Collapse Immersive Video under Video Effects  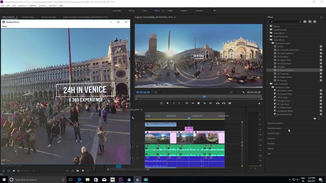pyautogui.click(x=270, y=43)
